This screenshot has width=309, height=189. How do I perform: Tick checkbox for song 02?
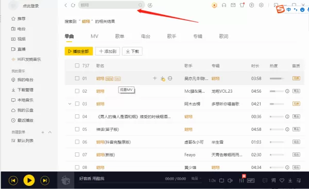[77, 91]
